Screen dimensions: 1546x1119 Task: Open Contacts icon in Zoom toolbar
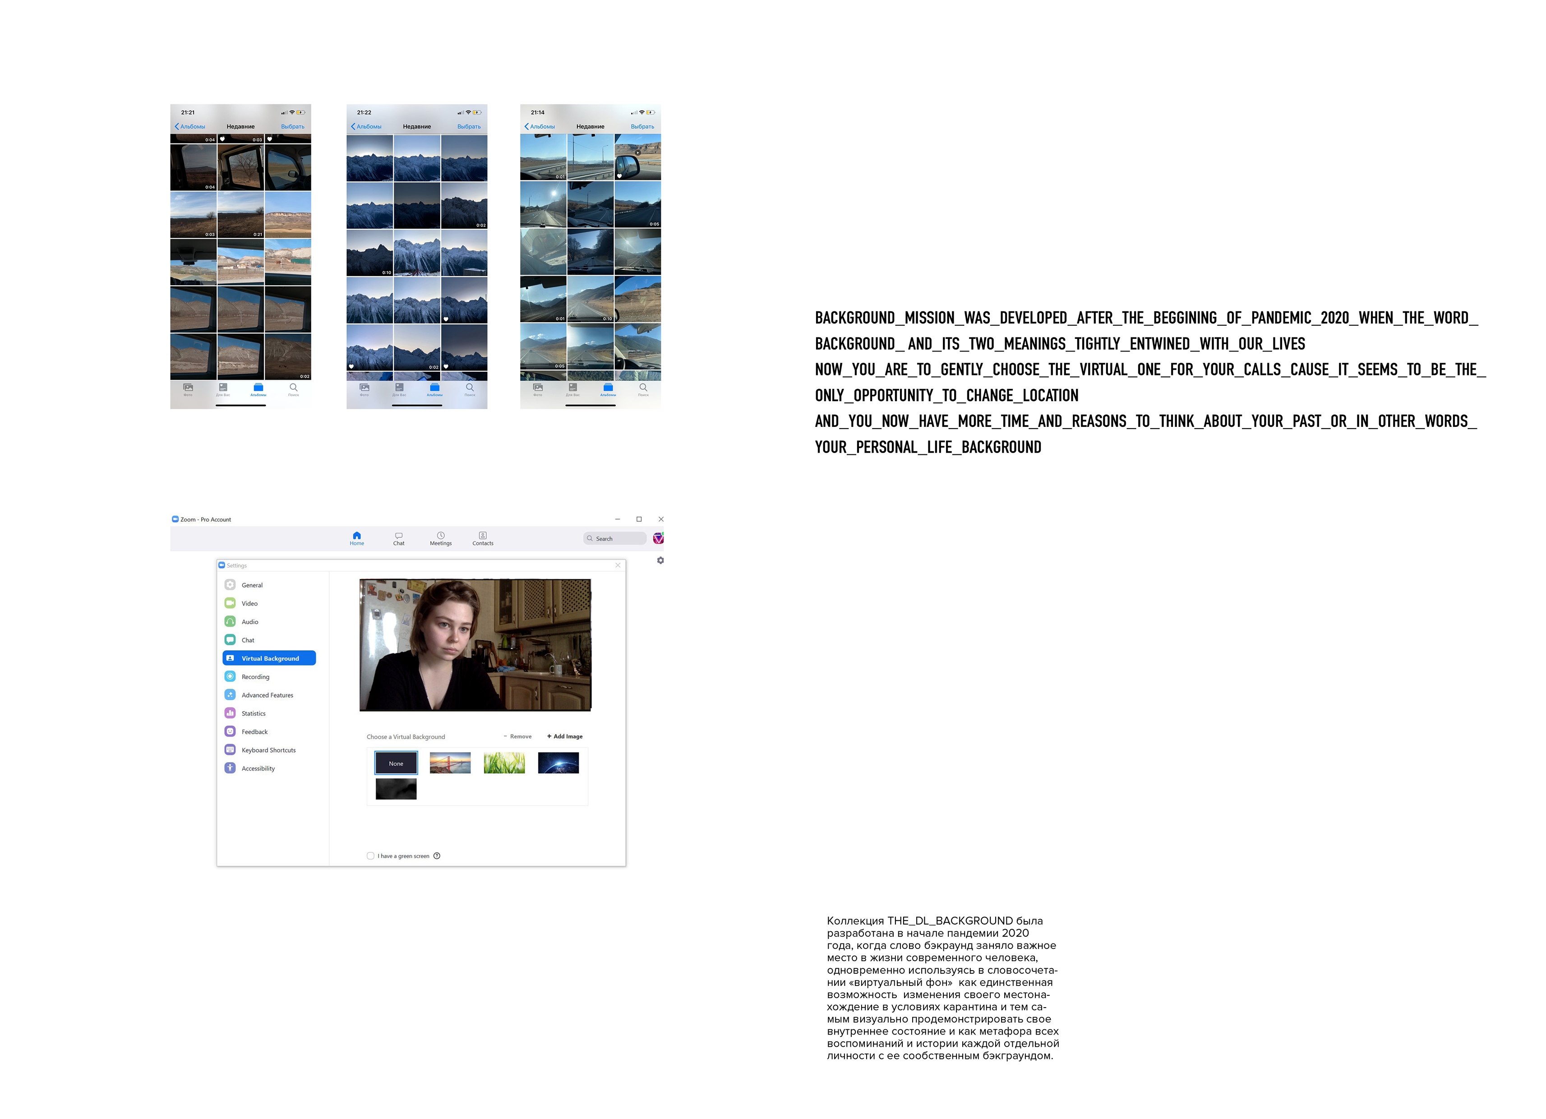[483, 536]
